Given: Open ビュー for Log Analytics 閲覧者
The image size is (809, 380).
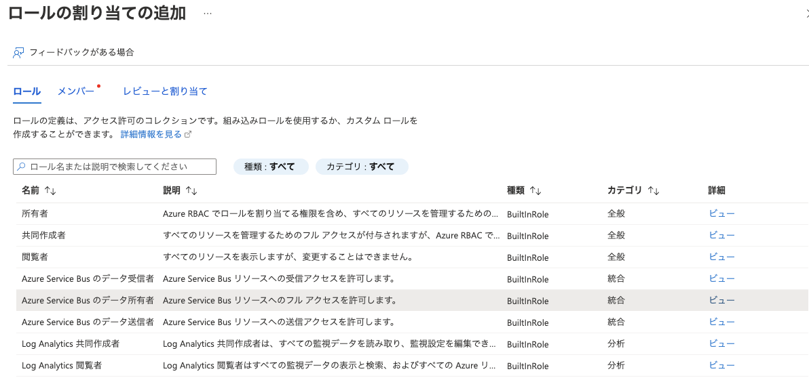Looking at the screenshot, I should pyautogui.click(x=722, y=365).
